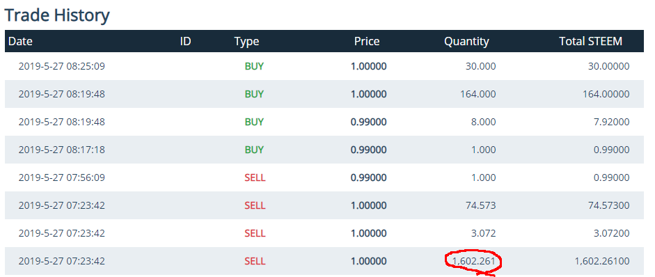The height and width of the screenshot is (277, 655).
Task: Click the Quantity column header
Action: pos(466,41)
